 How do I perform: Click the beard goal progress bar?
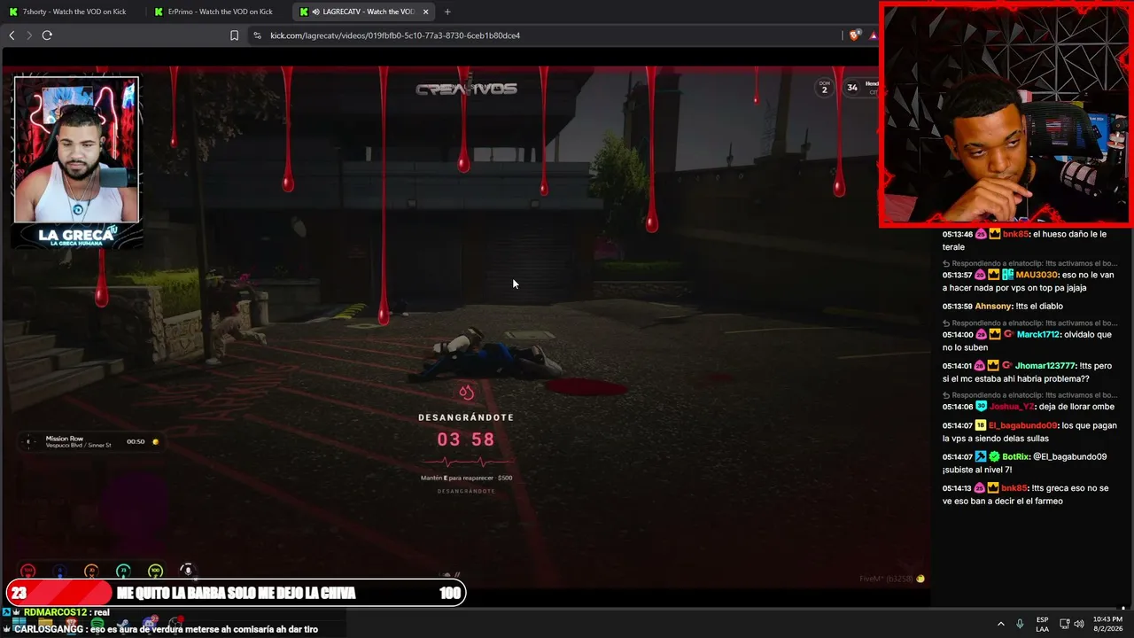pos(236,593)
